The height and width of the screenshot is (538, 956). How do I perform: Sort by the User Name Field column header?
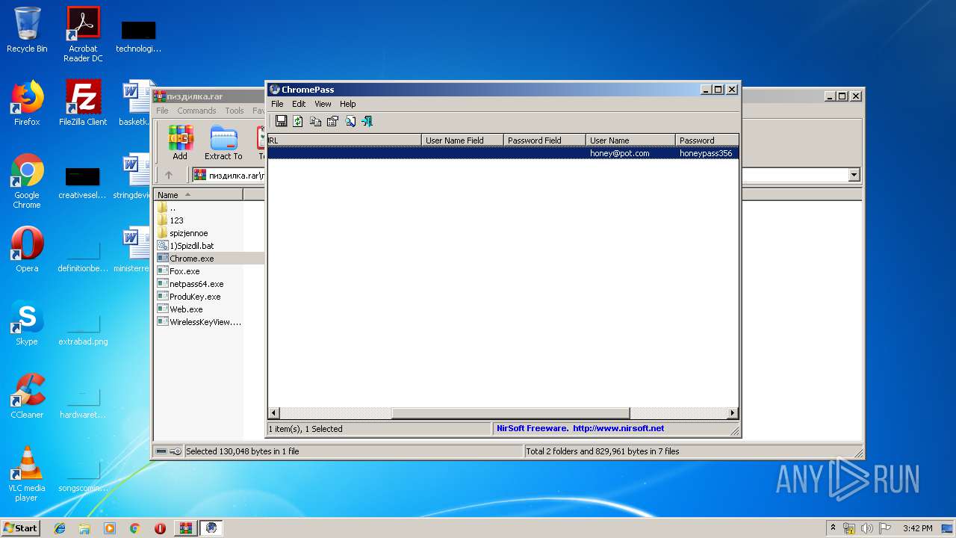pos(462,140)
